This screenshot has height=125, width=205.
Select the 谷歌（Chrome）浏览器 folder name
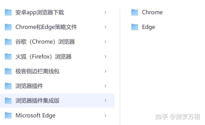[45, 42]
